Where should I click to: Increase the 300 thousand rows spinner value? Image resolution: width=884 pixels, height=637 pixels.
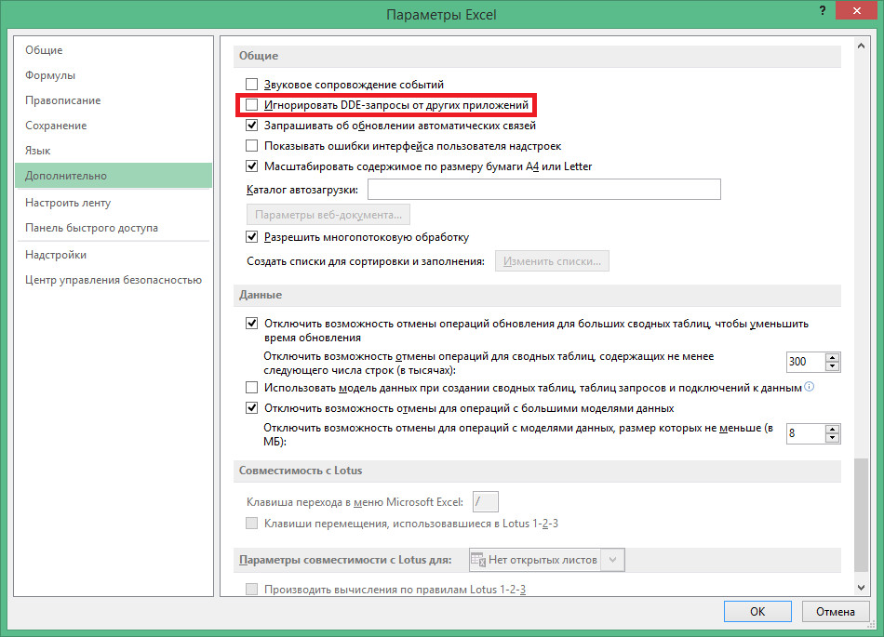click(x=832, y=356)
